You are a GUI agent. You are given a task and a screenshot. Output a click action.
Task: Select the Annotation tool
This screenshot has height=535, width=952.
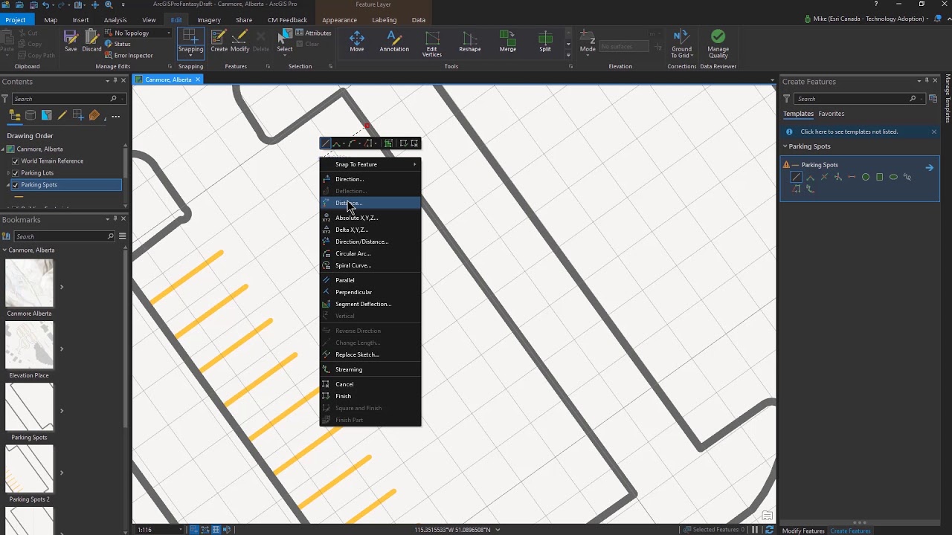(x=394, y=41)
